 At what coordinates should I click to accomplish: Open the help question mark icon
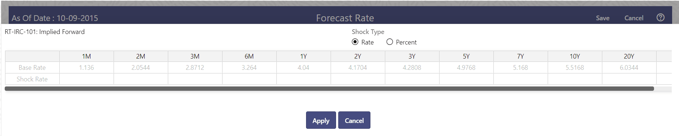point(660,17)
